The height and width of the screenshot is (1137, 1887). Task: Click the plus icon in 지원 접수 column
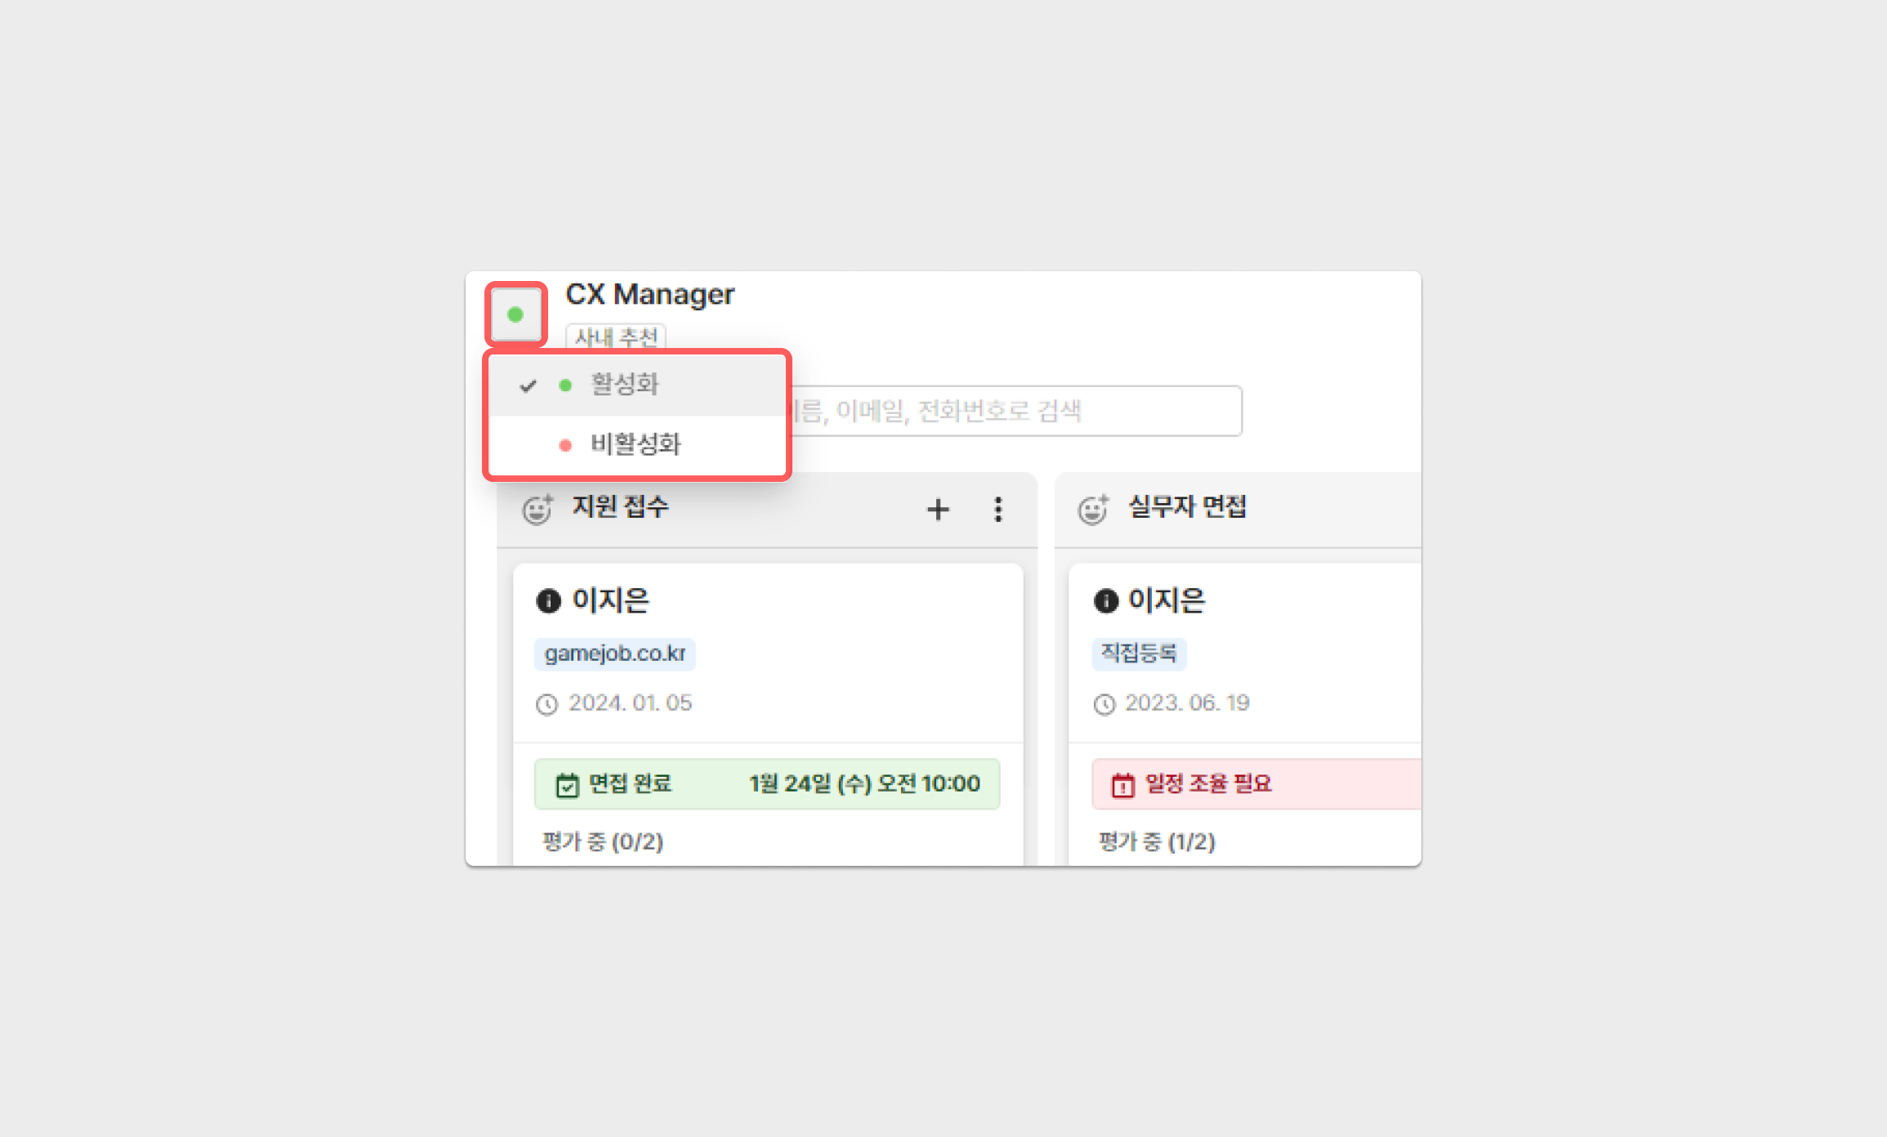pos(938,510)
